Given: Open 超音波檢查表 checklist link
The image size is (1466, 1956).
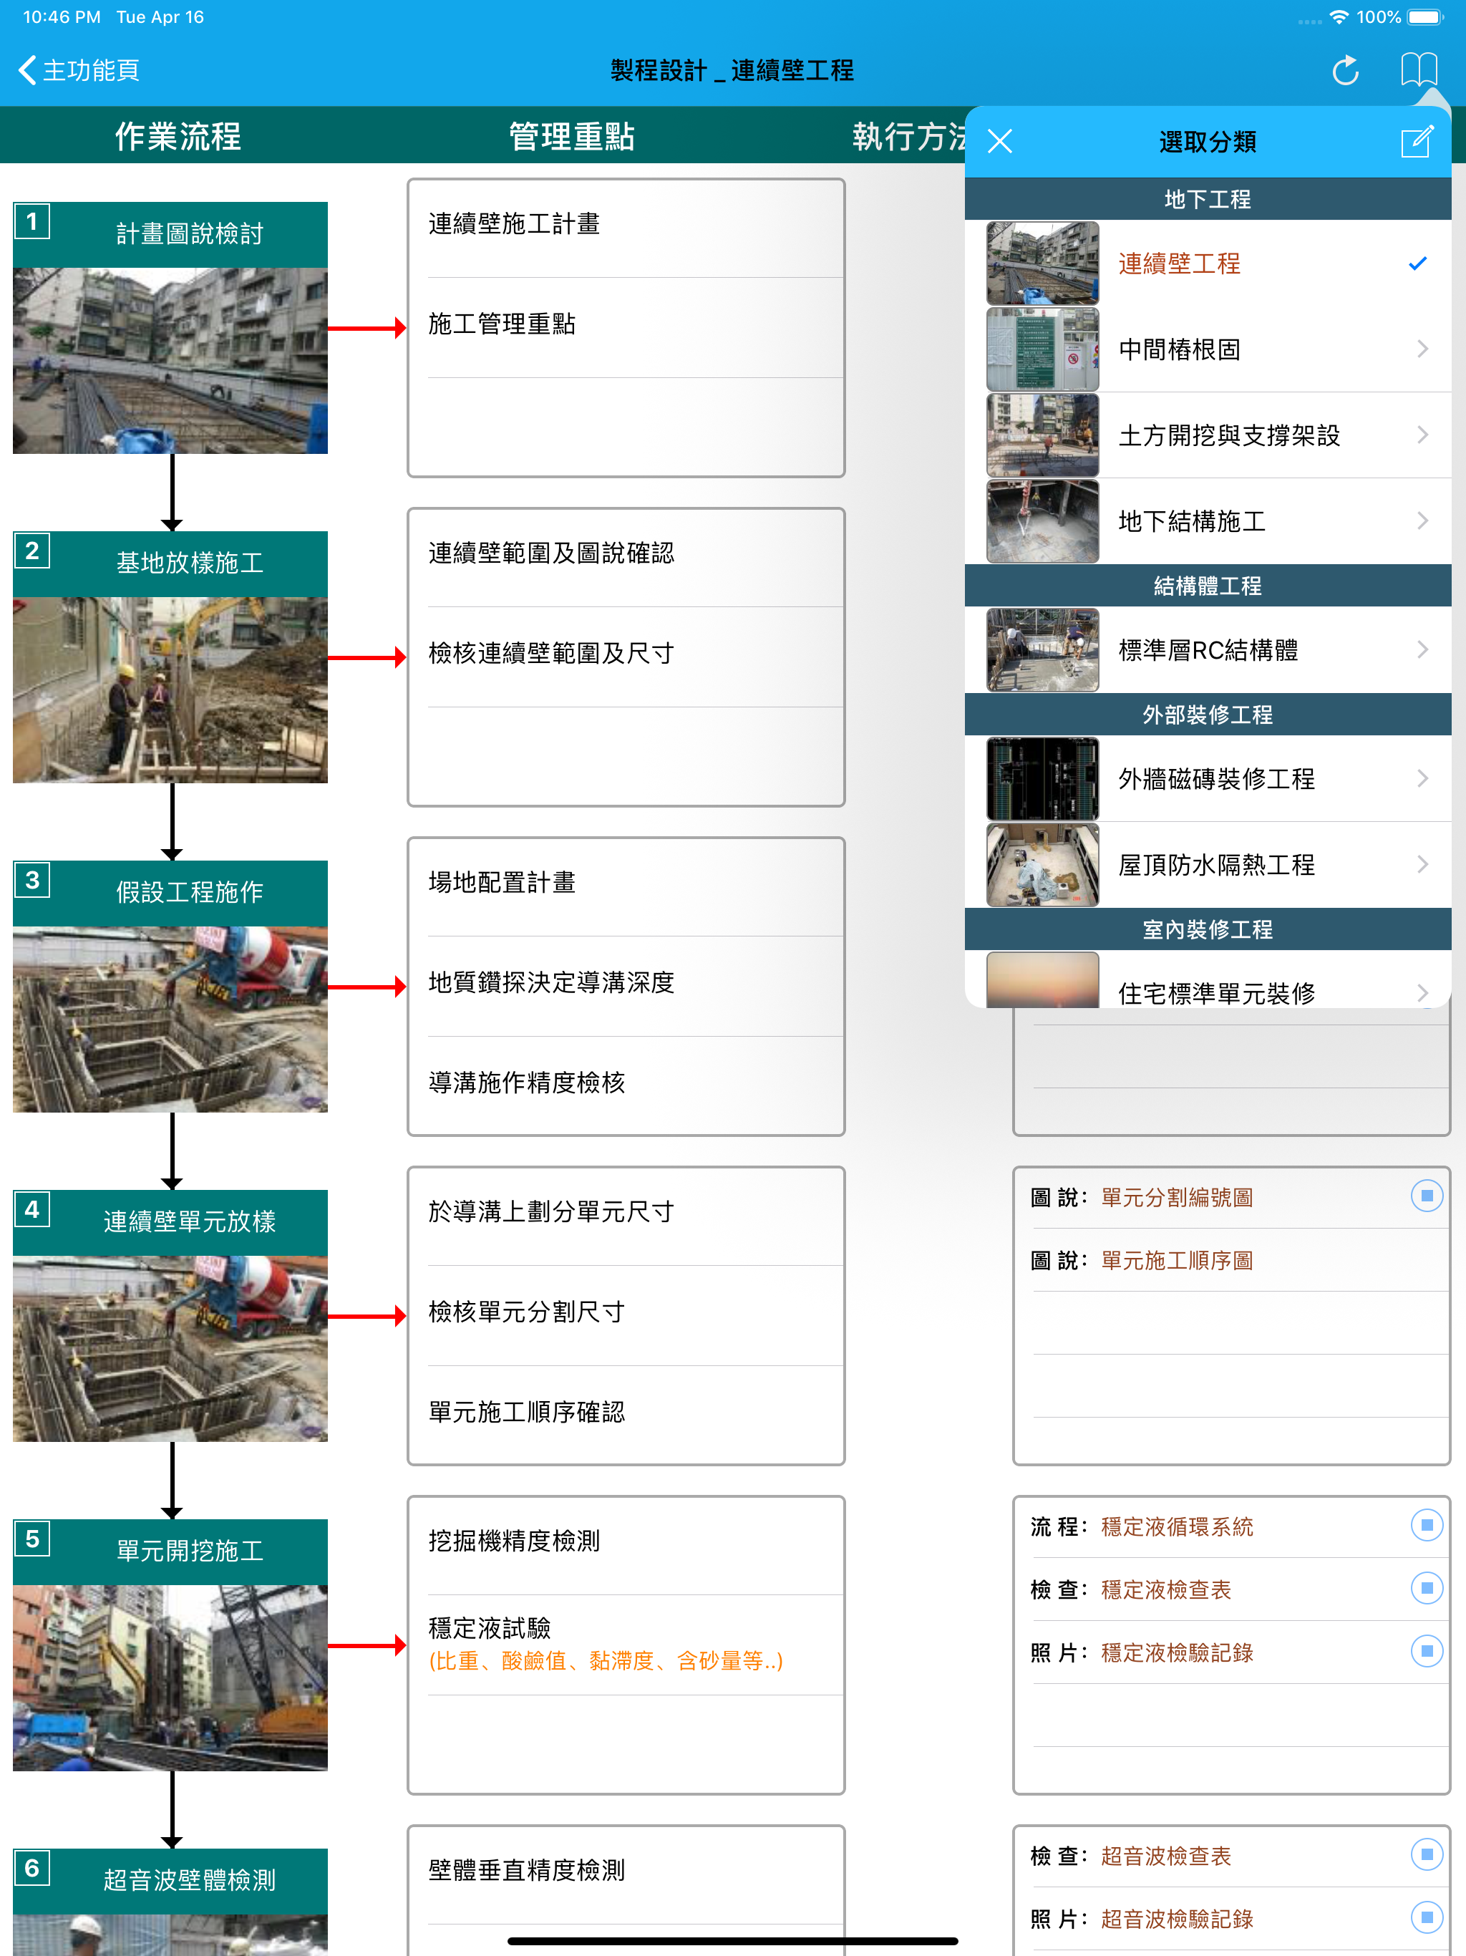Looking at the screenshot, I should [x=1166, y=1855].
